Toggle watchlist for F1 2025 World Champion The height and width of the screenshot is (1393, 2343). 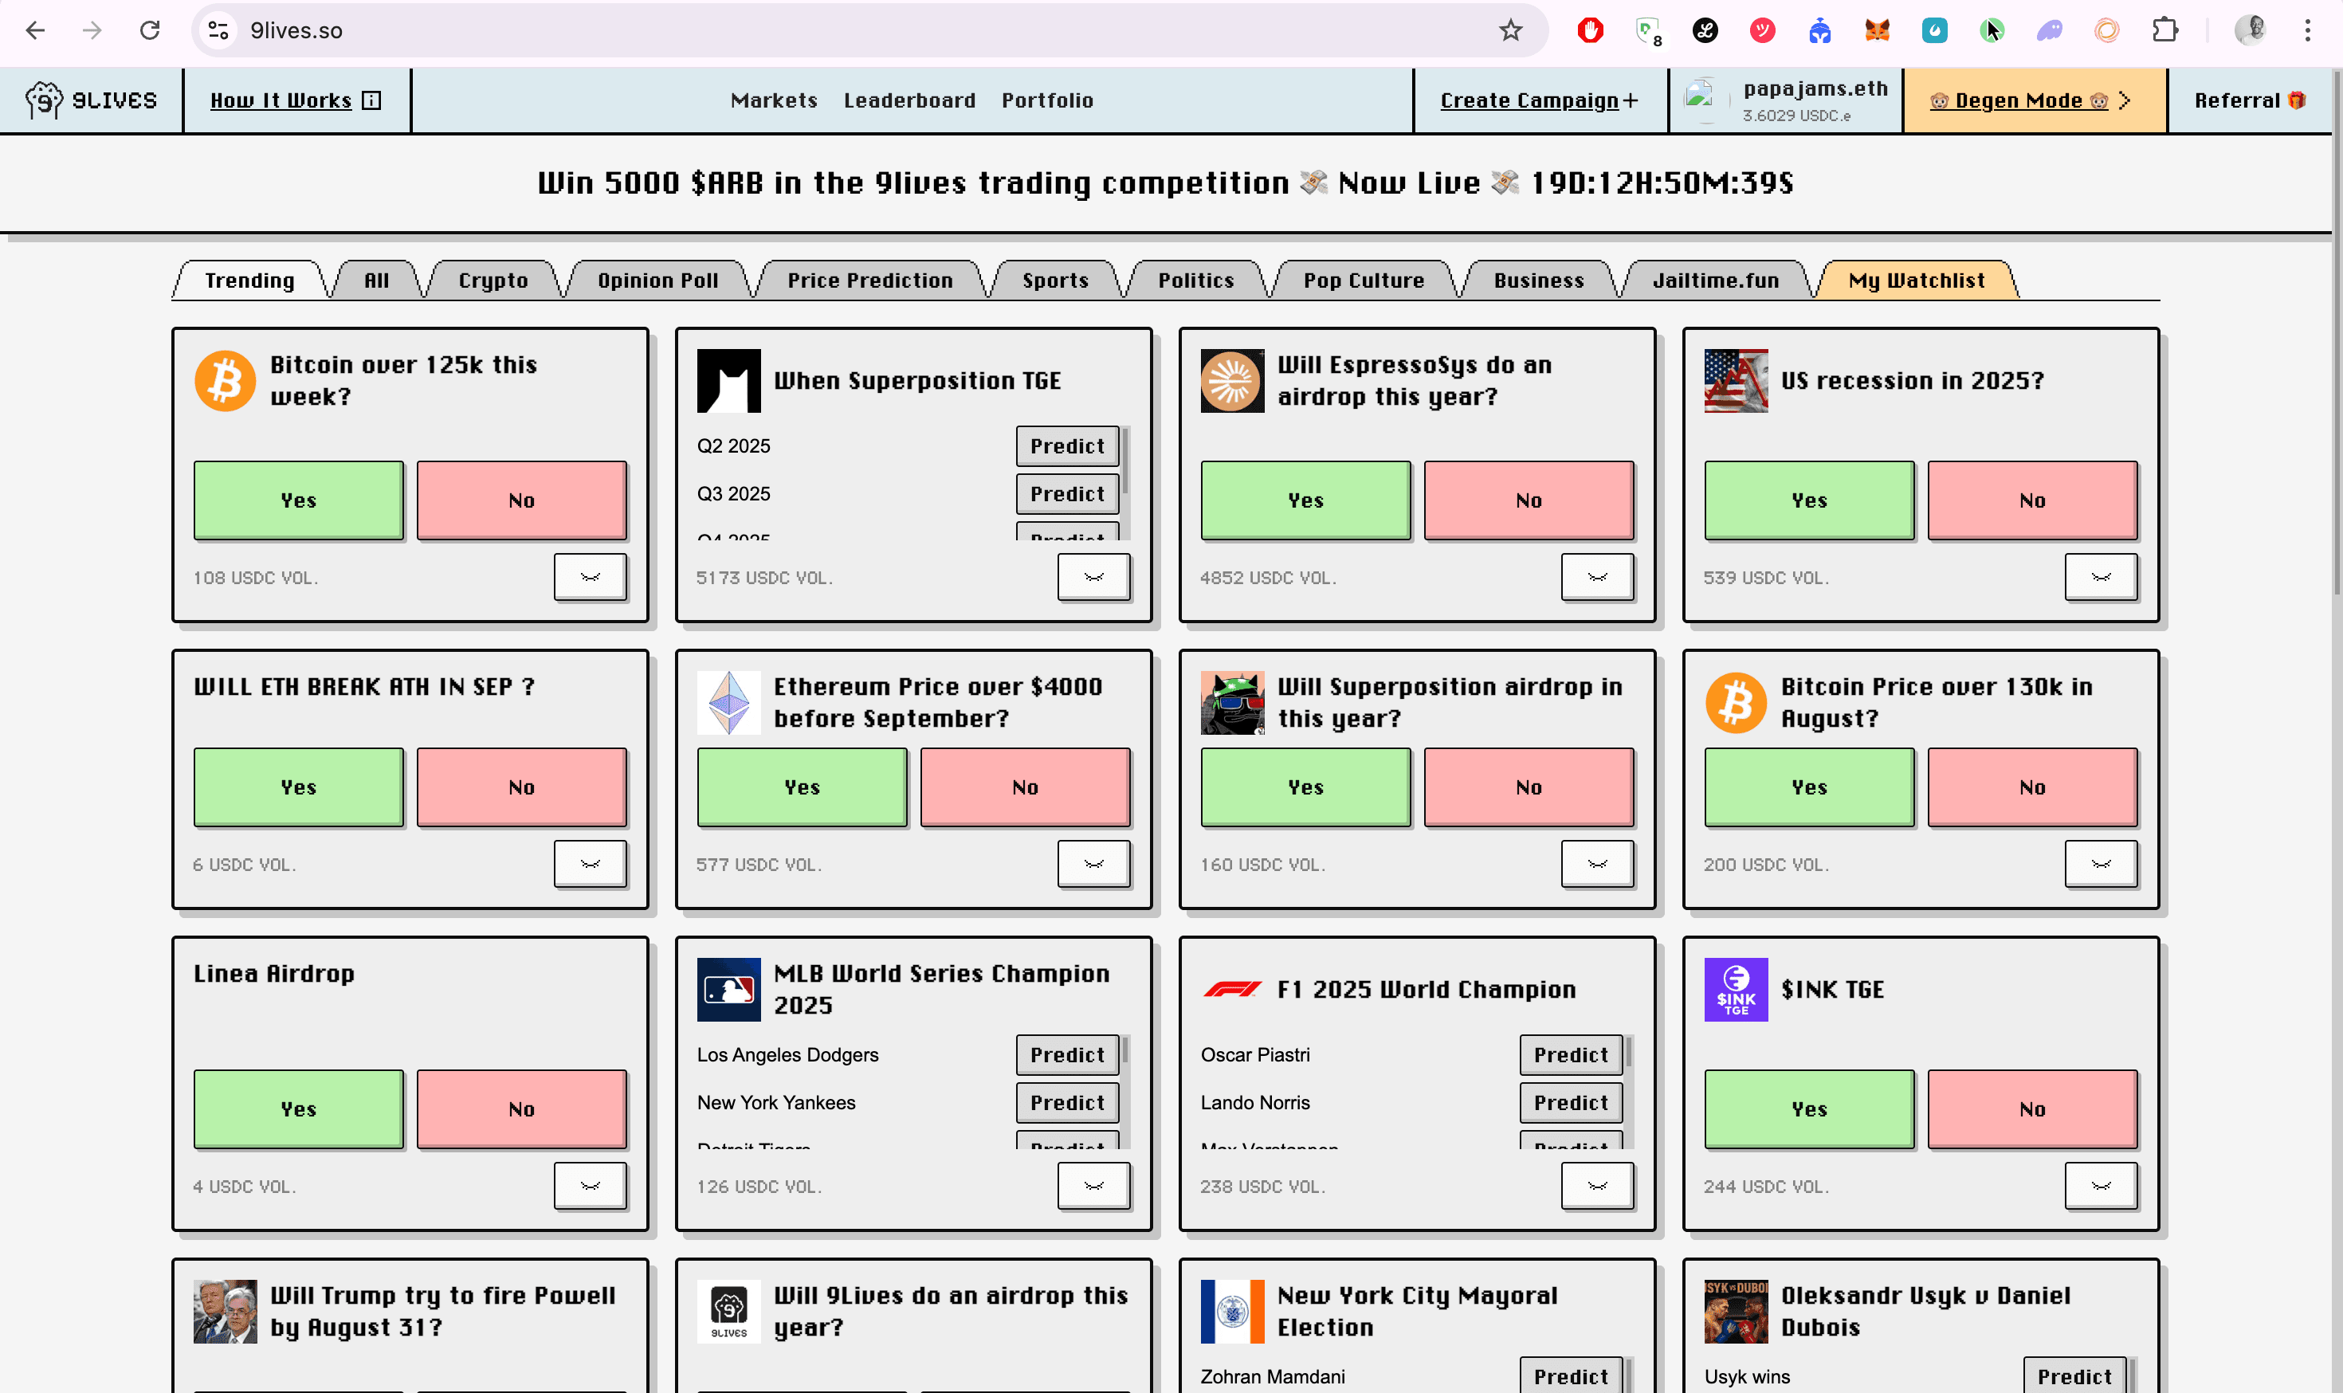[1597, 1186]
